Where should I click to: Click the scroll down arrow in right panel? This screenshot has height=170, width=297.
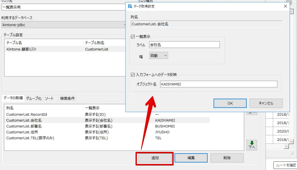pyautogui.click(x=291, y=141)
